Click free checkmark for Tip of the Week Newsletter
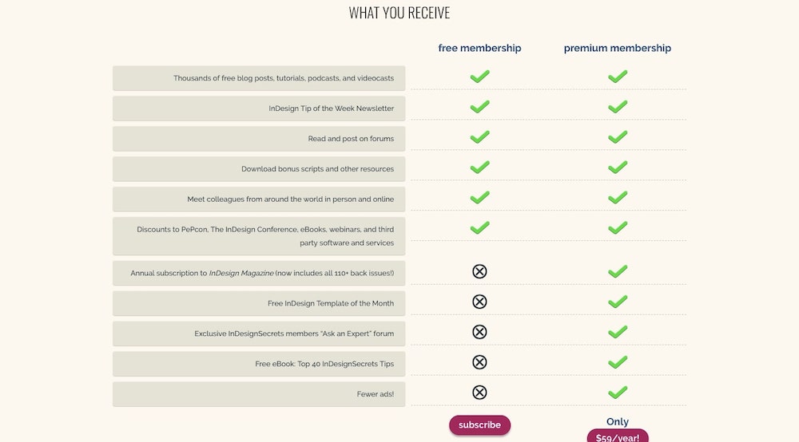 point(479,107)
